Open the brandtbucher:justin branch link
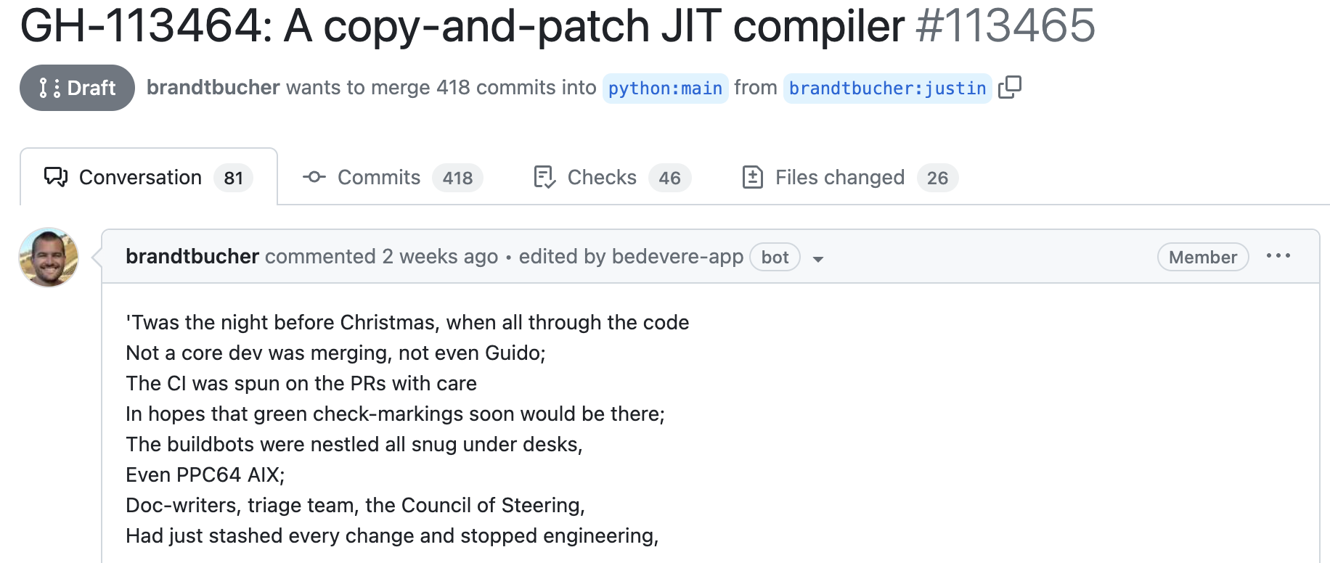The image size is (1330, 563). coord(886,88)
